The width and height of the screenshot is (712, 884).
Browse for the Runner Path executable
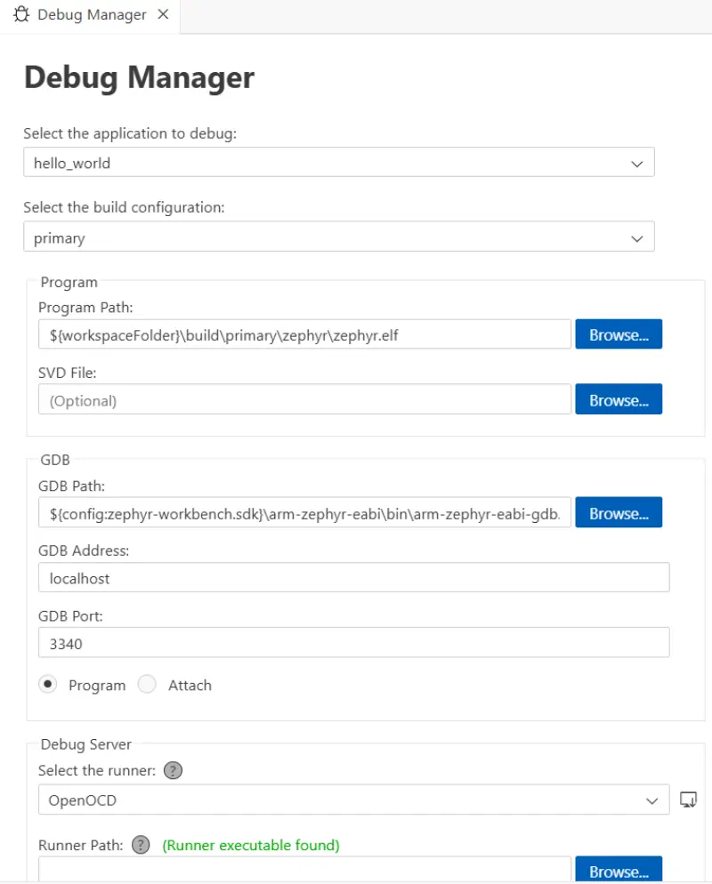coord(619,871)
